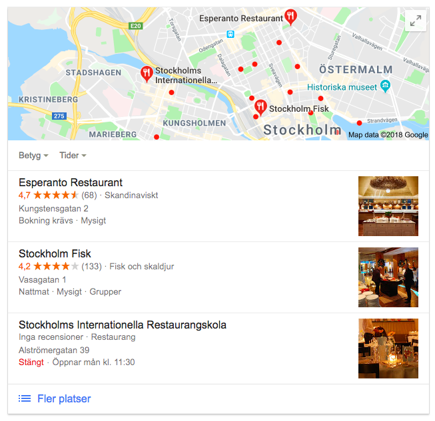Click the Stockholm Fisk map pin
The width and height of the screenshot is (435, 421).
click(x=260, y=107)
